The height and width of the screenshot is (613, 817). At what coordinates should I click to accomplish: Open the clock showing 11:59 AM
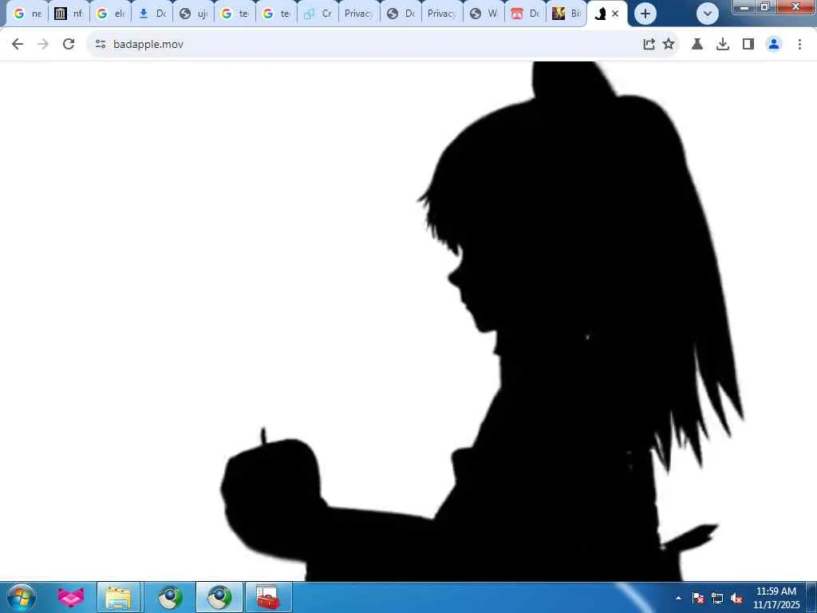[776, 598]
